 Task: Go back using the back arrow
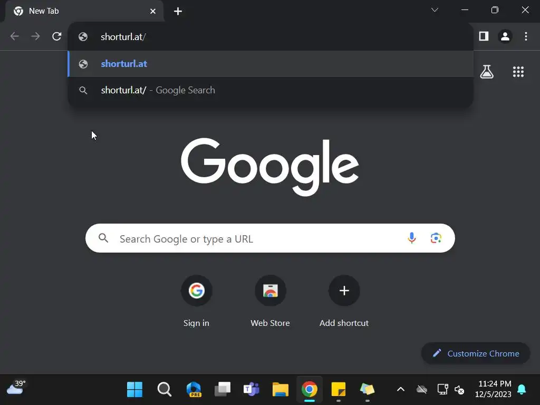pos(14,36)
